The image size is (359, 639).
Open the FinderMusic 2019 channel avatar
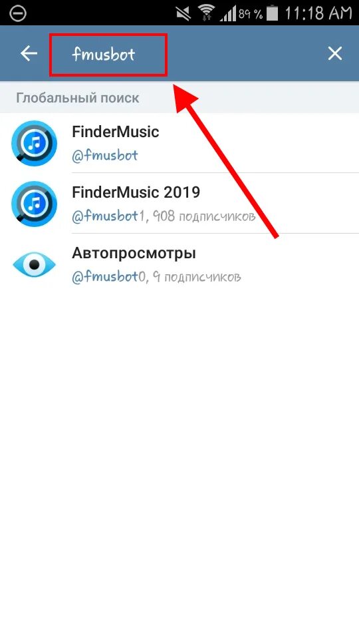(x=34, y=204)
